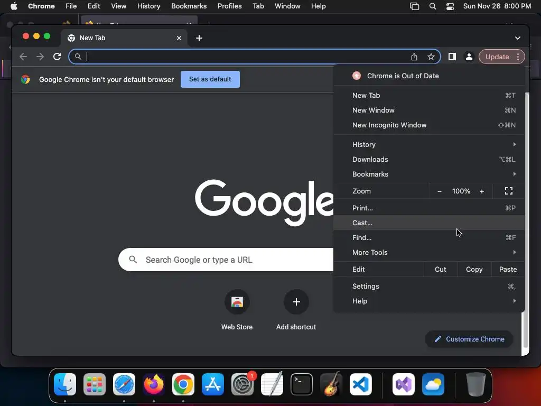Image resolution: width=541 pixels, height=406 pixels.
Task: Bookmark this tab with the star icon
Action: (431, 57)
